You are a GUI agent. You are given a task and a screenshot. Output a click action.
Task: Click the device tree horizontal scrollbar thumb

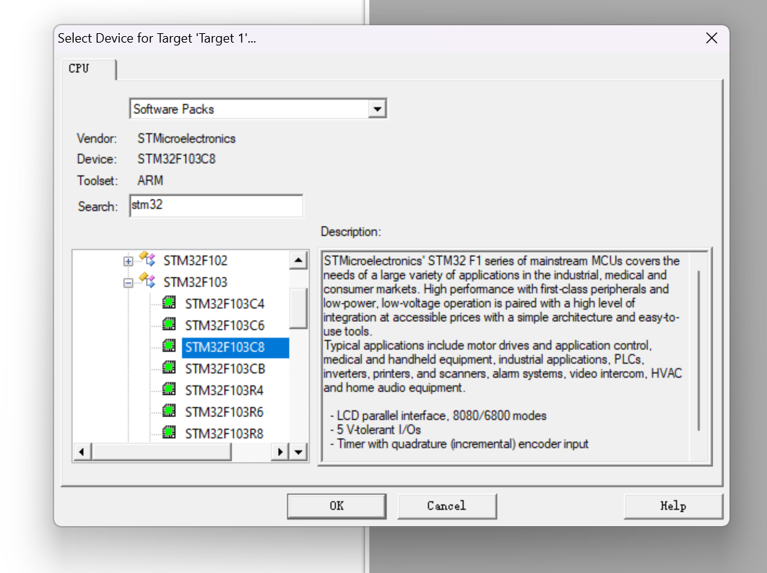161,452
